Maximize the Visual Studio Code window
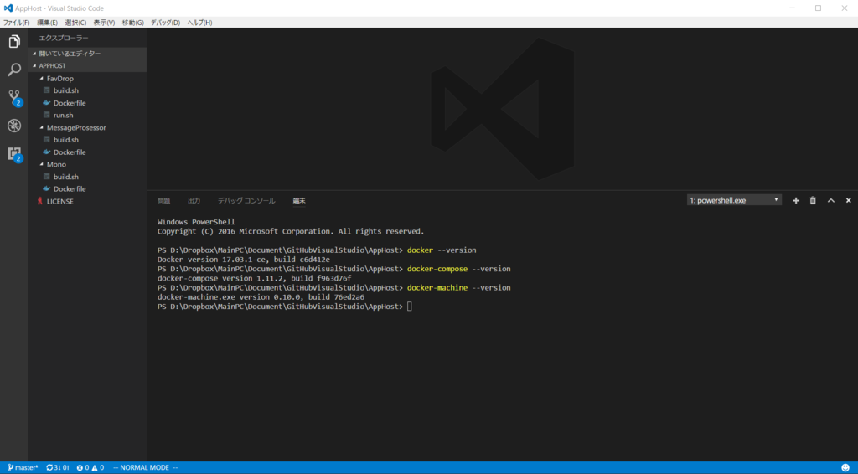858x474 pixels. (x=818, y=8)
